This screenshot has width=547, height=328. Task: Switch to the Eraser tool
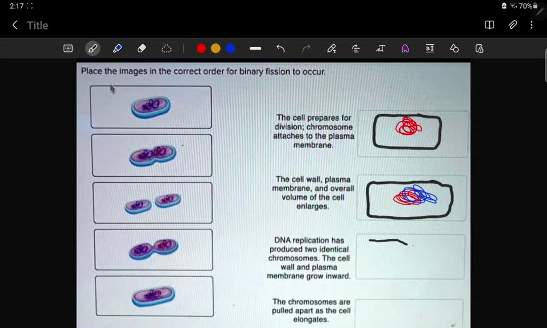pos(140,48)
